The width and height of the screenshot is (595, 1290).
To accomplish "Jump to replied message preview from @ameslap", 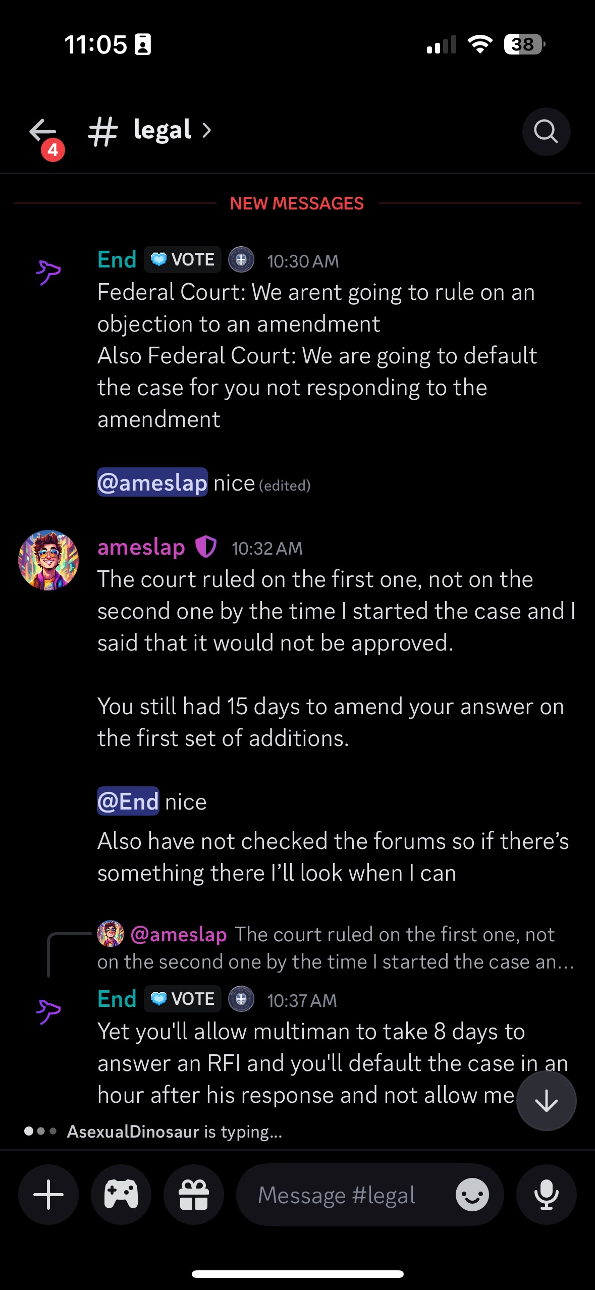I will pos(336,948).
